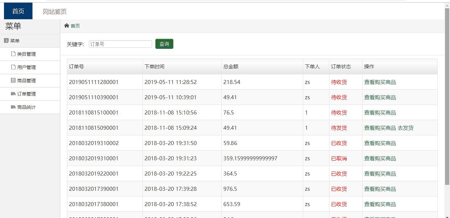
Task: Switch to the 网站首页 tab
Action: coord(55,12)
